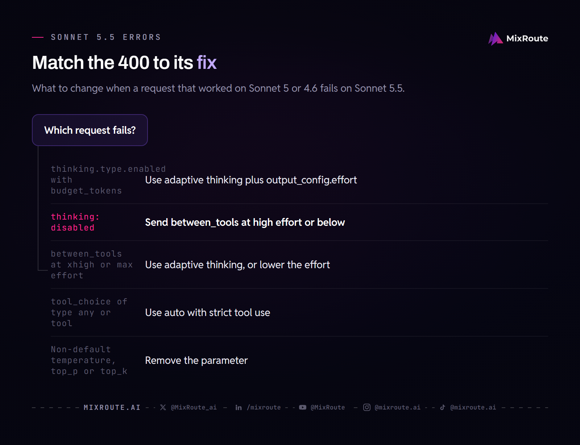Select 'tool_choice of type any or tool' label

pyautogui.click(x=89, y=312)
